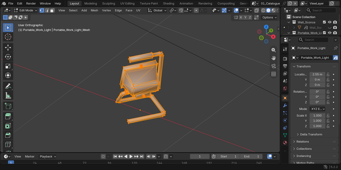
Task: Activate the 3D Cursor tool
Action: (x=8, y=37)
